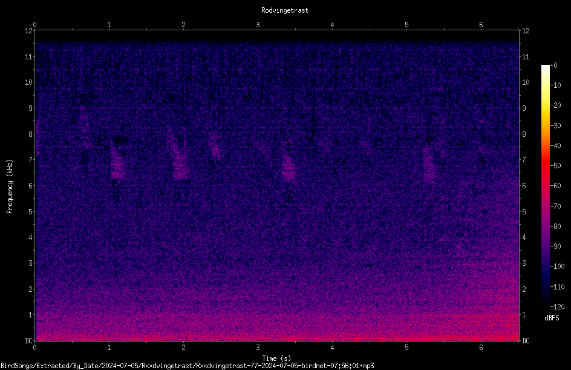The height and width of the screenshot is (370, 571).
Task: Click the bird call blob near 3.4 seconds
Action: coord(289,167)
